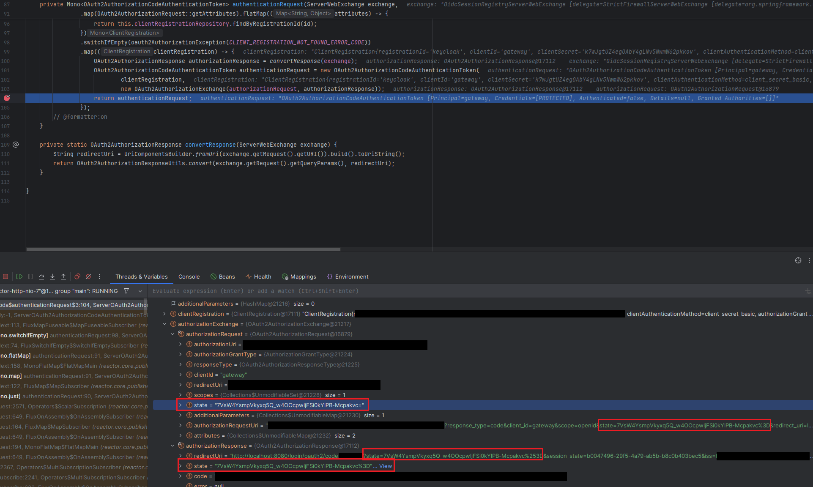
Task: Switch to the Console tab
Action: [x=189, y=276]
